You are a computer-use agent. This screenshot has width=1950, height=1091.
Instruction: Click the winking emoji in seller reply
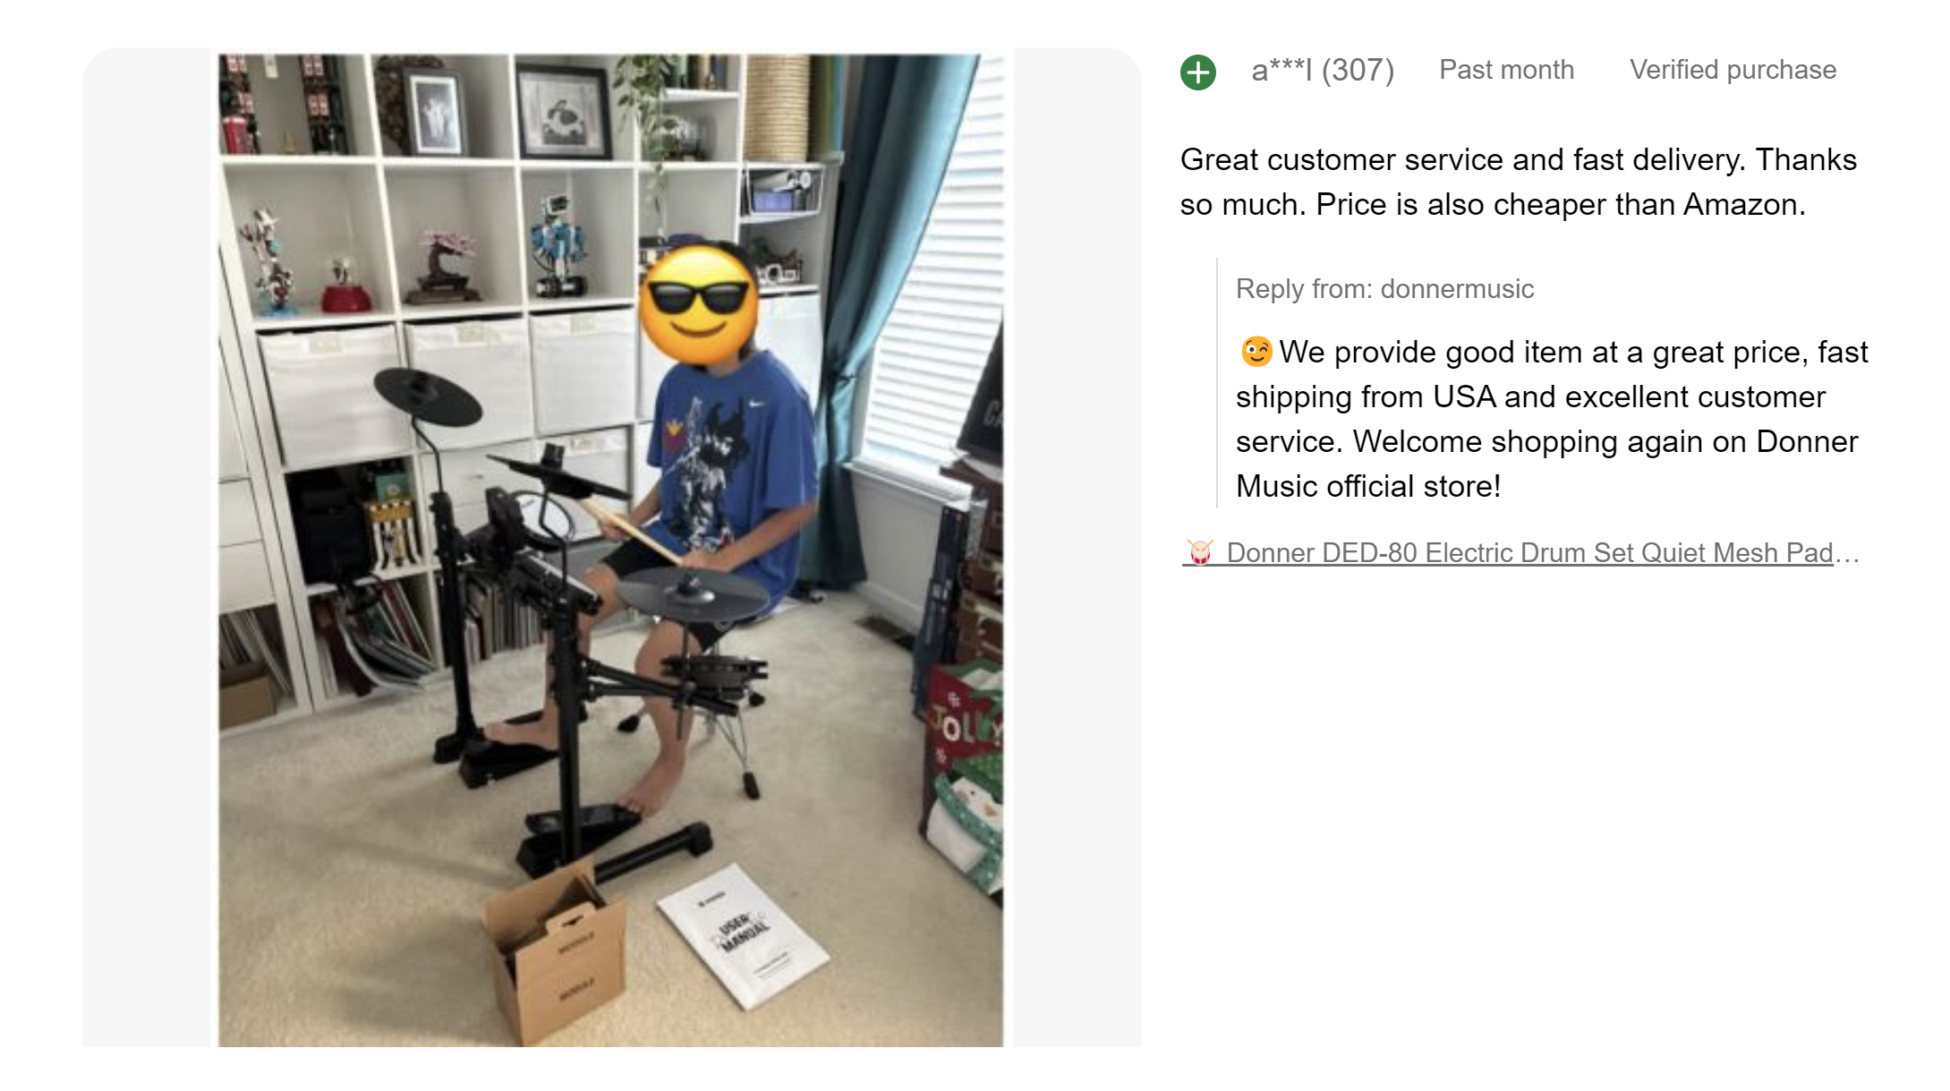pyautogui.click(x=1256, y=352)
